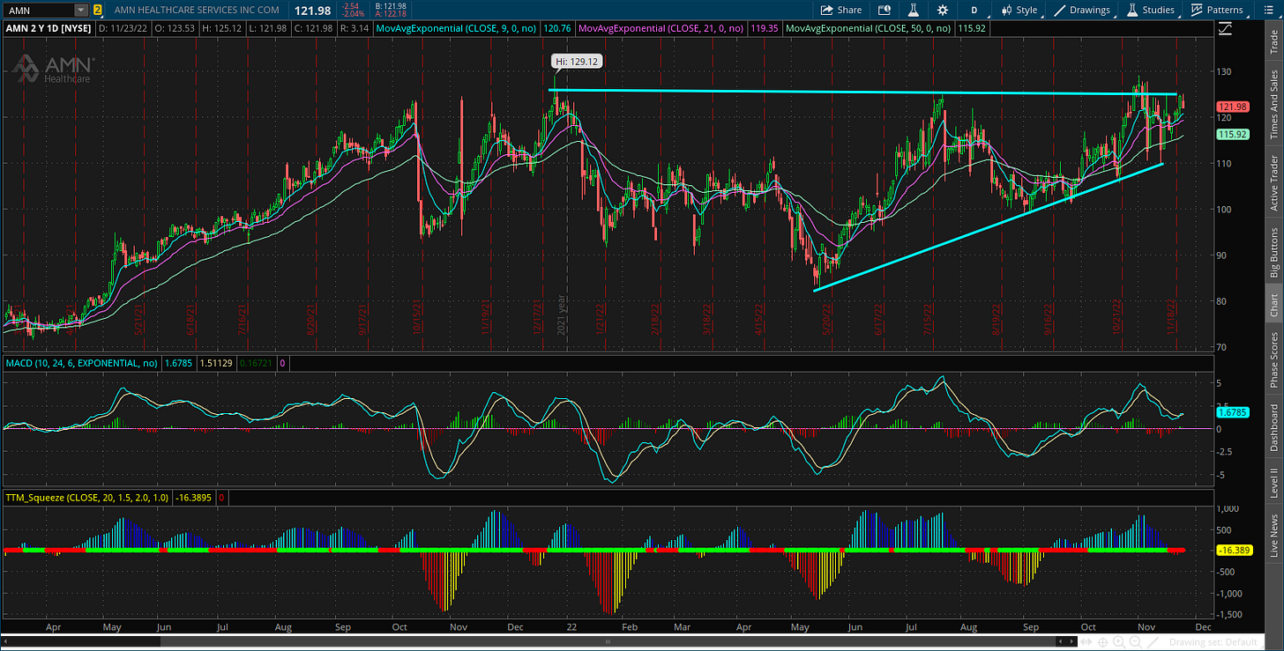1284x651 pixels.
Task: Click the 121.98 last price tag on axis
Action: (1233, 107)
